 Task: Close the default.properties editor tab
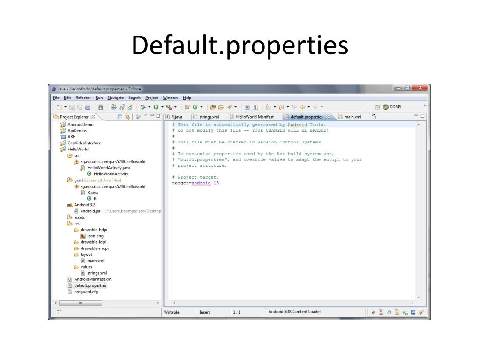point(327,117)
